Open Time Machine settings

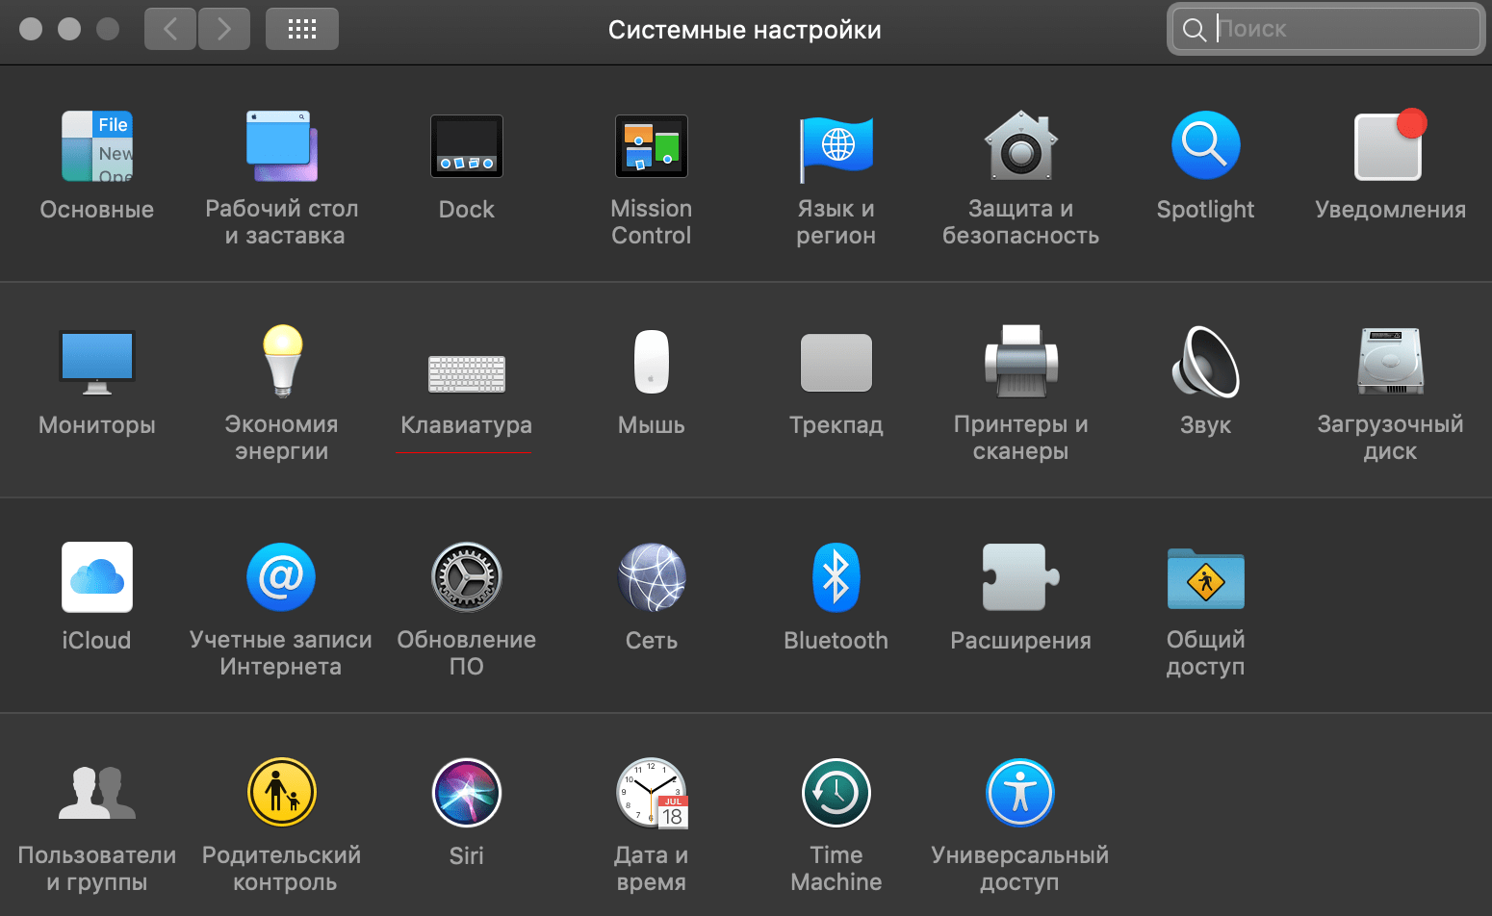click(x=836, y=793)
